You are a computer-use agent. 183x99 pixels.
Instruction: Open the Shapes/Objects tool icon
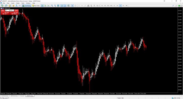(x=97, y=6)
